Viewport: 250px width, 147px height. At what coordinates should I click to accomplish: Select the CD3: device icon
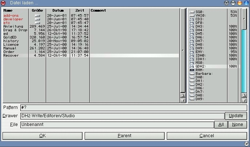pyautogui.click(x=192, y=19)
